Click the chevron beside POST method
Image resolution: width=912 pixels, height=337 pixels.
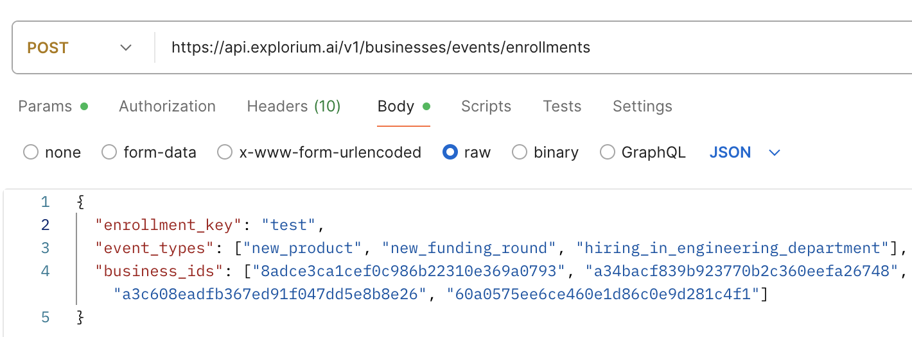coord(126,48)
